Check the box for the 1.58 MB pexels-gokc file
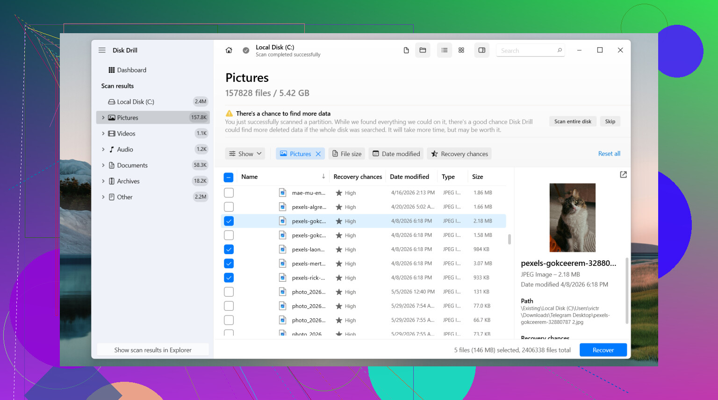The width and height of the screenshot is (718, 400). point(229,235)
